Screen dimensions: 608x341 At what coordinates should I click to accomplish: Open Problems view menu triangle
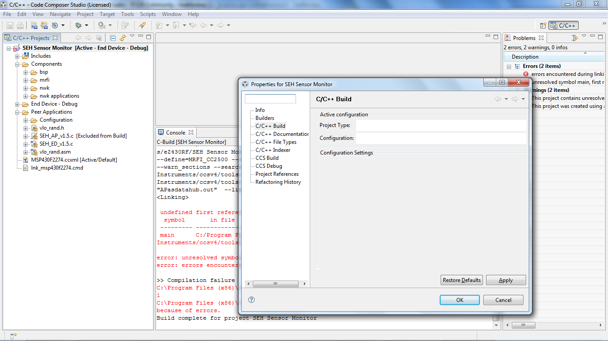pos(584,36)
